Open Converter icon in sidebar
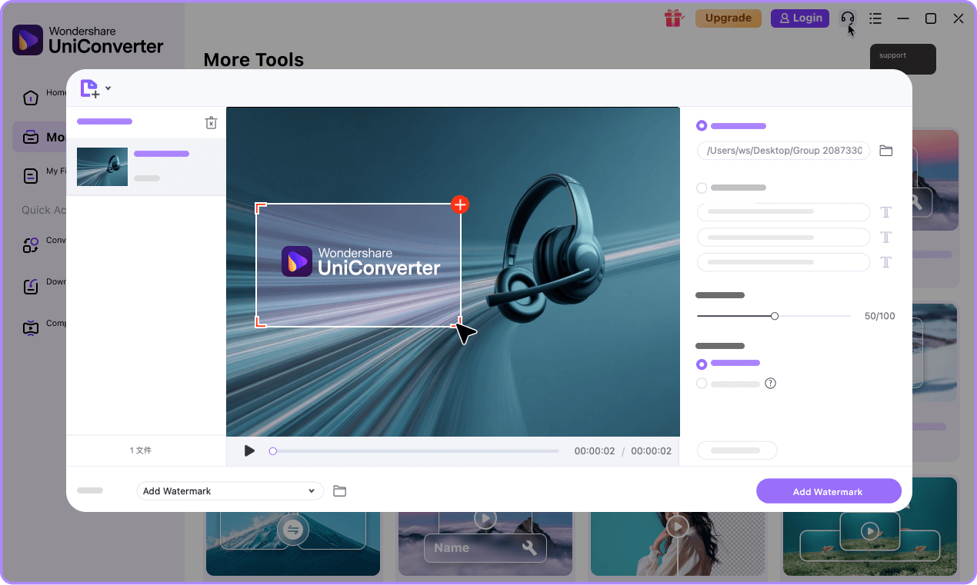 coord(30,245)
